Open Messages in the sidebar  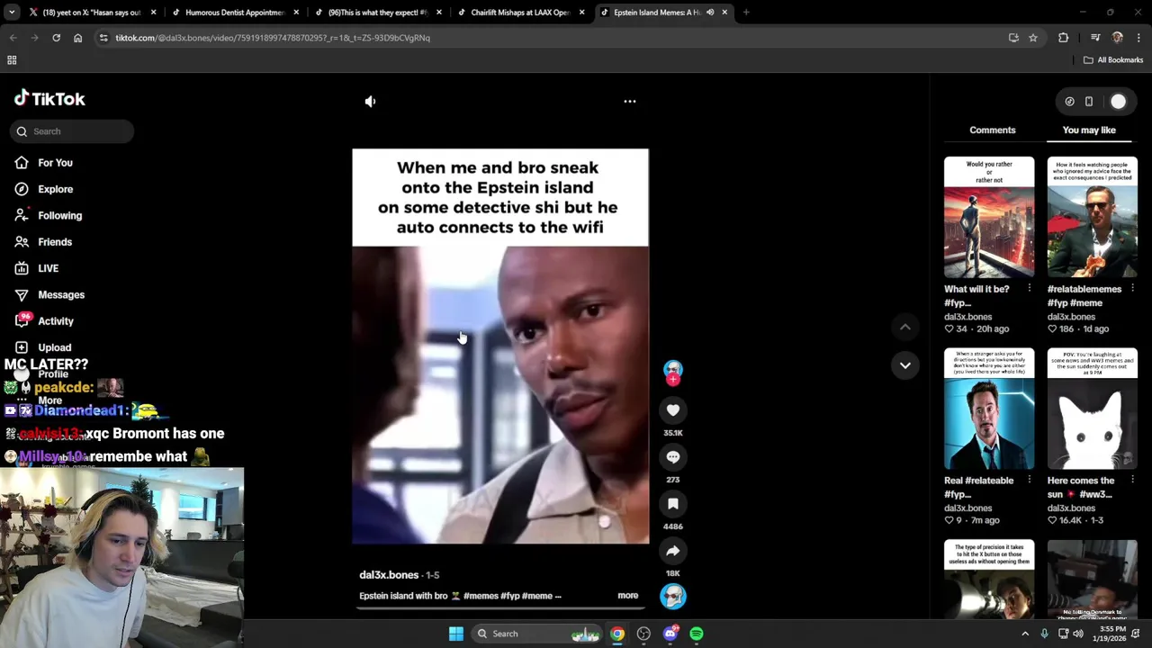61,295
